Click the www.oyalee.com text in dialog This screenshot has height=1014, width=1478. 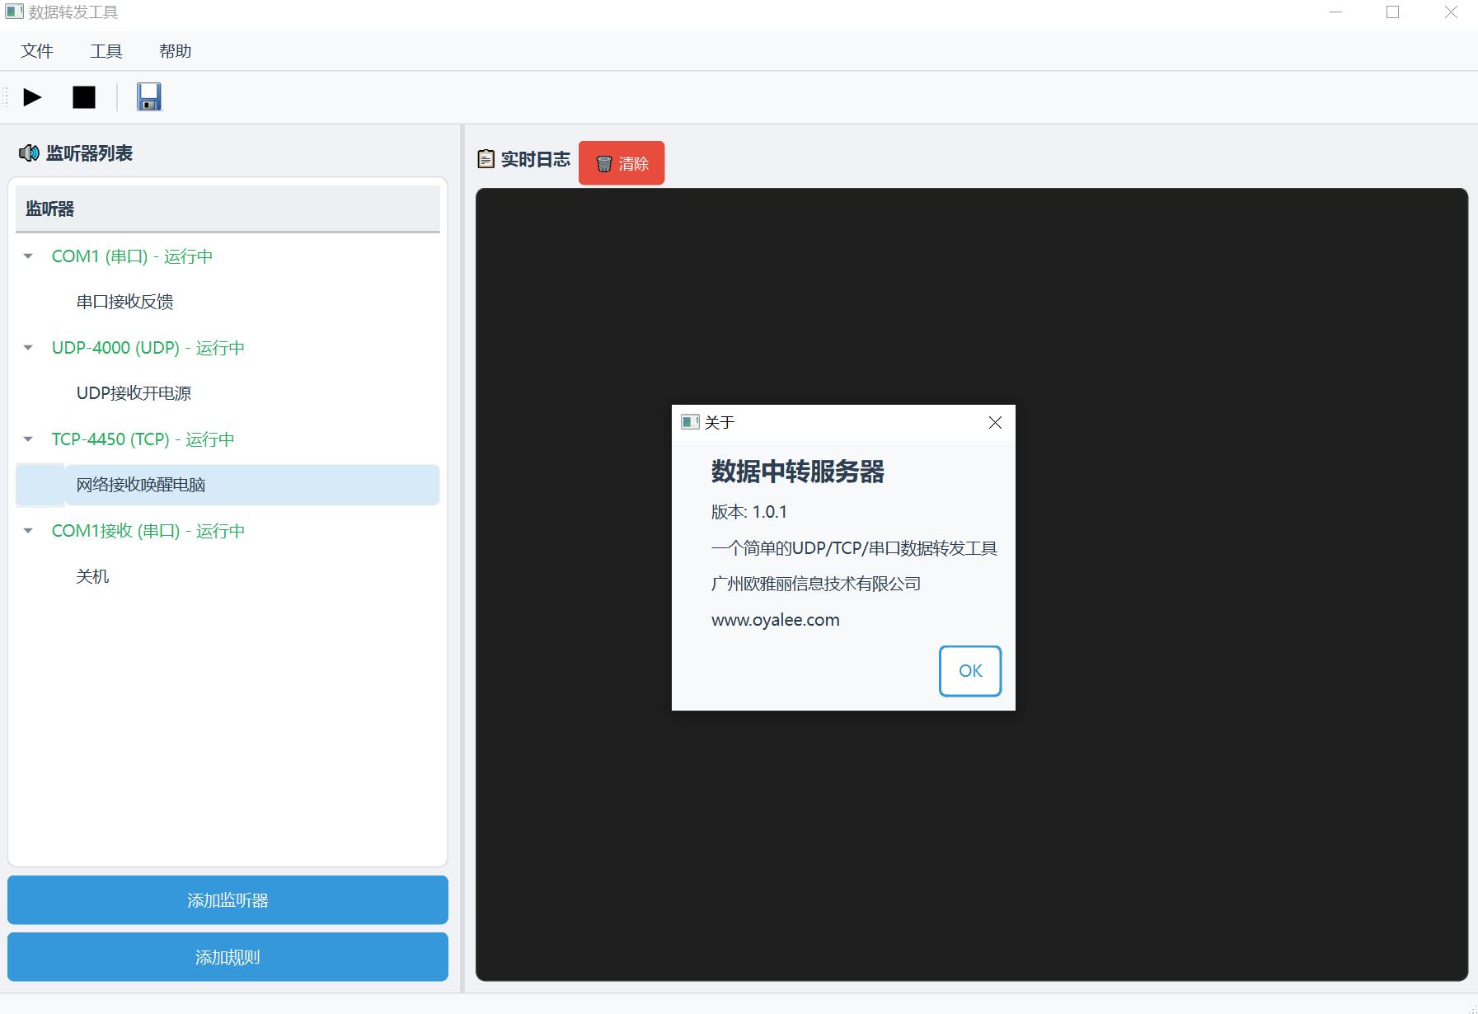coord(776,620)
